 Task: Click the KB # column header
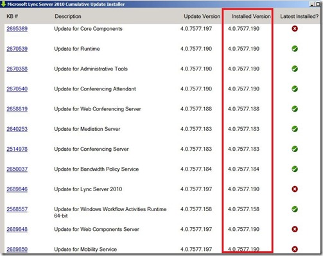[12, 16]
